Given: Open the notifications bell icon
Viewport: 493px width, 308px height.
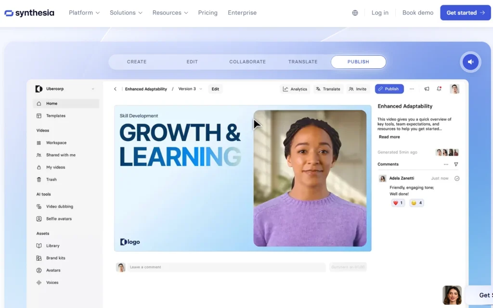Looking at the screenshot, I should coord(439,89).
